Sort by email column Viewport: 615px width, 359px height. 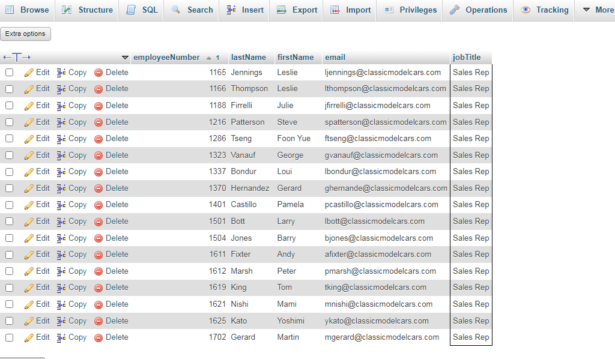pos(335,57)
